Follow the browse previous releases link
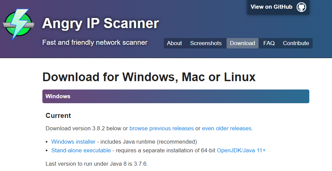Image resolution: width=332 pixels, height=171 pixels. pos(161,128)
